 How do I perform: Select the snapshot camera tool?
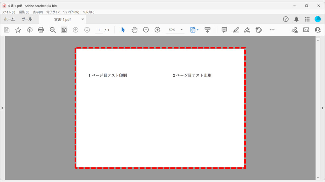pos(64,30)
